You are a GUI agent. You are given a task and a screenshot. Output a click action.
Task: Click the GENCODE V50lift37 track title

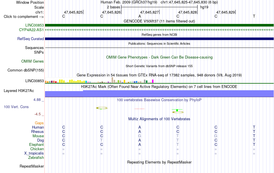[x=159, y=21]
